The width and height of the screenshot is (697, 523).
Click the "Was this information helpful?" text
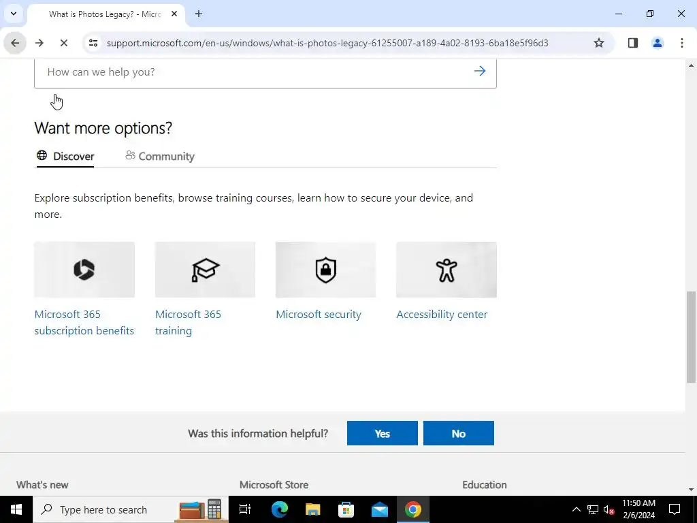click(258, 434)
